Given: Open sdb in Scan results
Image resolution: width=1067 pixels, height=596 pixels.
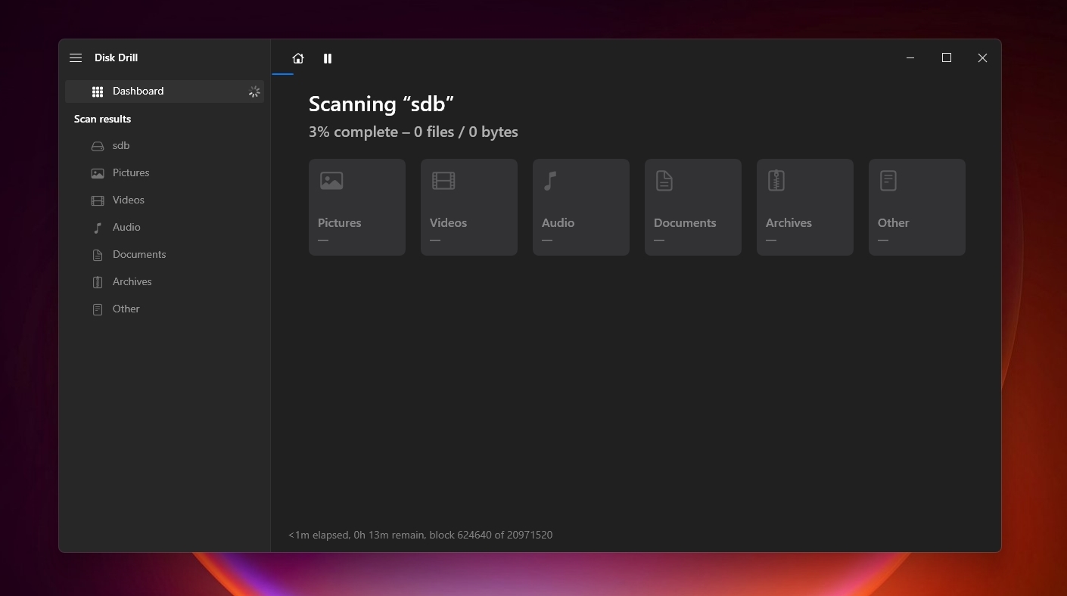Looking at the screenshot, I should click(x=164, y=145).
